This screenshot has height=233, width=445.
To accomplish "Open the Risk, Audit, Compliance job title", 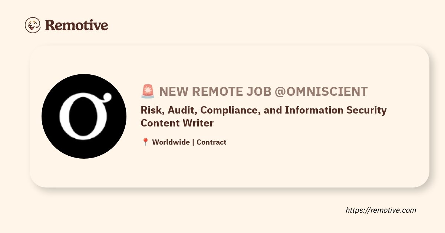I will pyautogui.click(x=264, y=110).
